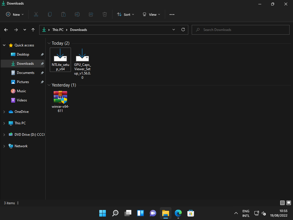Open the Sort dropdown menu
This screenshot has width=293, height=220.
tap(126, 14)
